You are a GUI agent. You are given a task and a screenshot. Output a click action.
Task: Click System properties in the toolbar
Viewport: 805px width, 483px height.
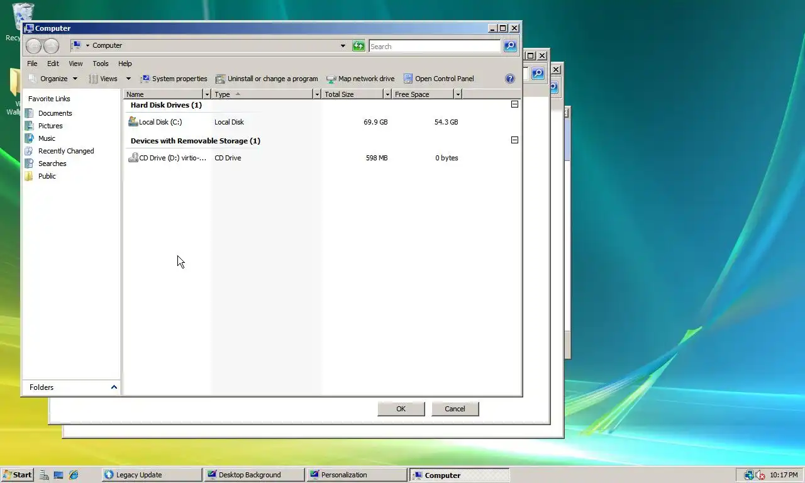(174, 79)
